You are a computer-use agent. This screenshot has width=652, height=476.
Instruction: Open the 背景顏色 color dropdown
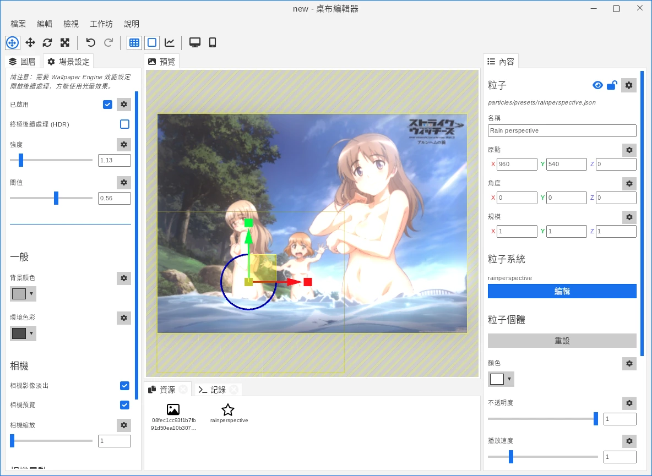[x=23, y=294]
